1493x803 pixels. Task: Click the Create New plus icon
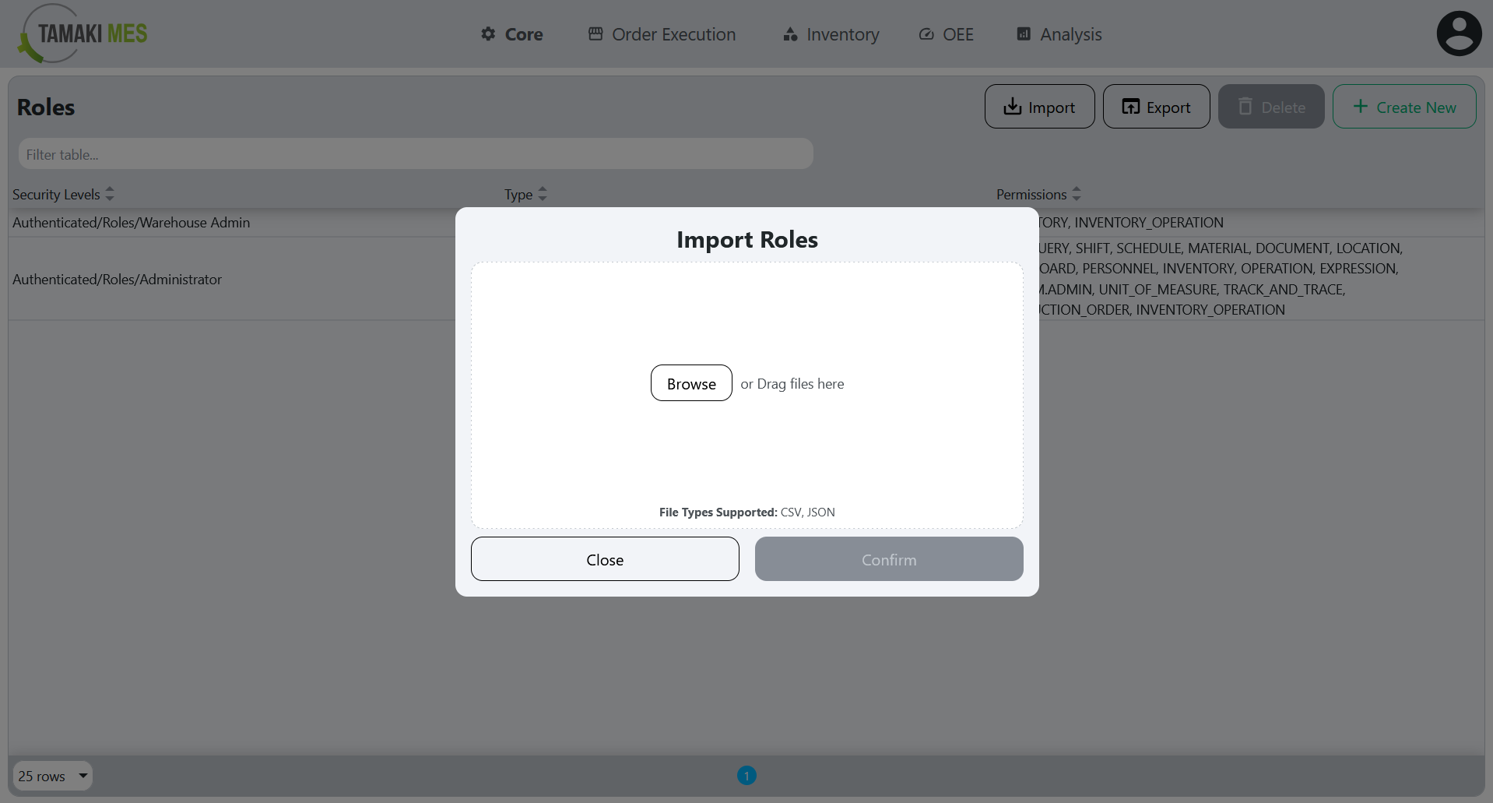[x=1359, y=107]
